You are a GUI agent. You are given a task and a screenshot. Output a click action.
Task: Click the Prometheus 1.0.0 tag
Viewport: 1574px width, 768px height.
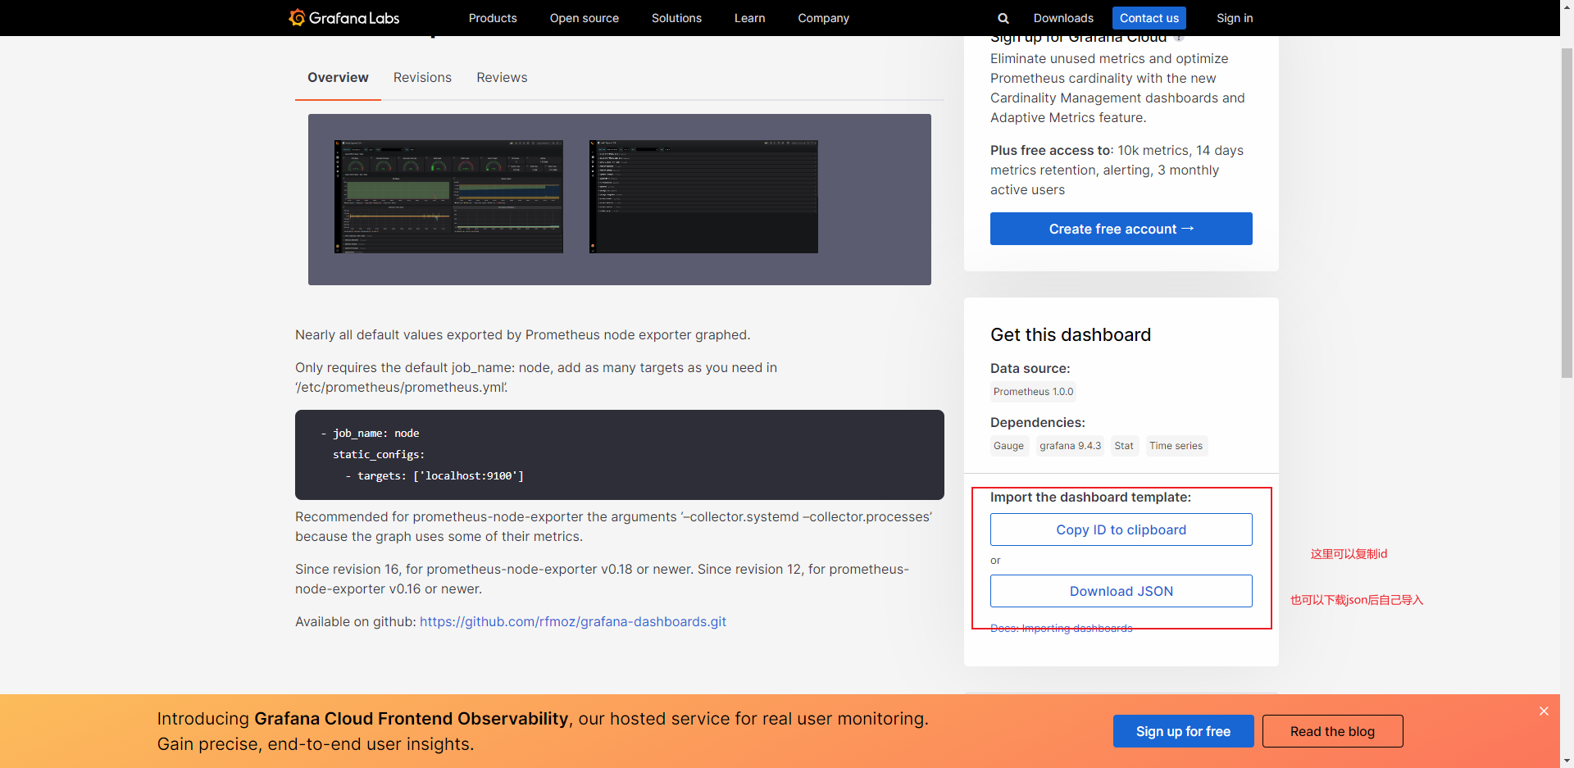1033,392
